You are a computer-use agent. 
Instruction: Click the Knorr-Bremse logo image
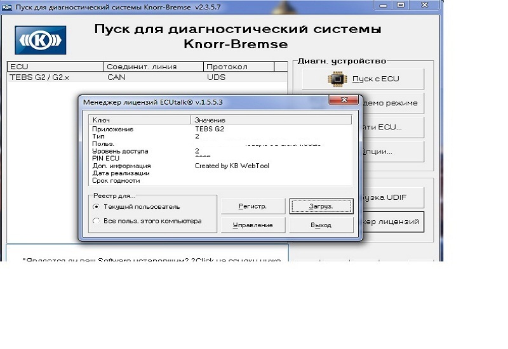tap(41, 40)
